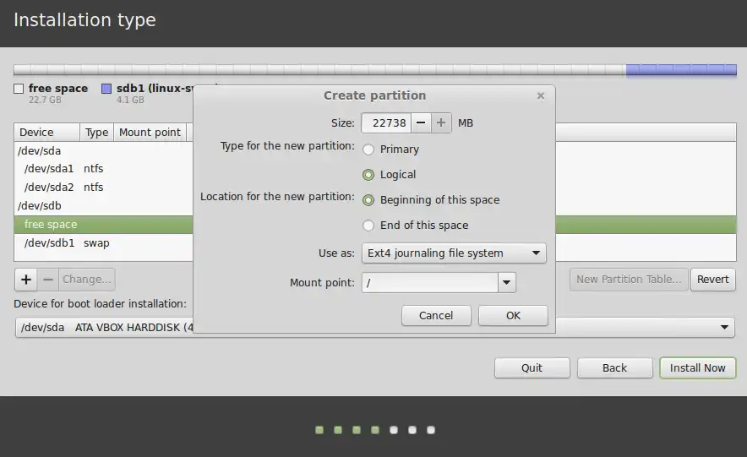Confirm partition with OK button
747x457 pixels.
click(x=513, y=316)
